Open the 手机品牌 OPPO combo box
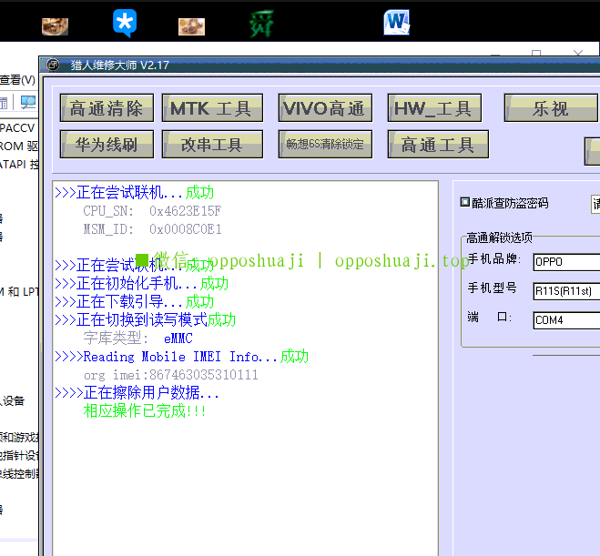The width and height of the screenshot is (600, 556). (x=566, y=262)
